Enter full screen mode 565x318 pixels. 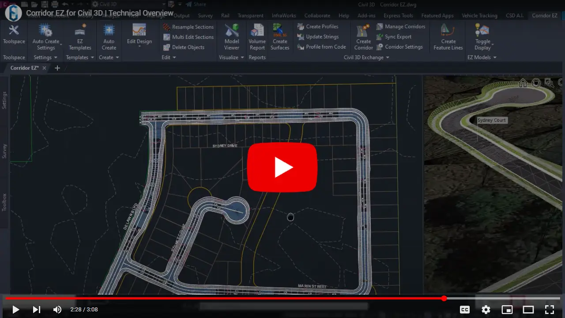coord(550,310)
